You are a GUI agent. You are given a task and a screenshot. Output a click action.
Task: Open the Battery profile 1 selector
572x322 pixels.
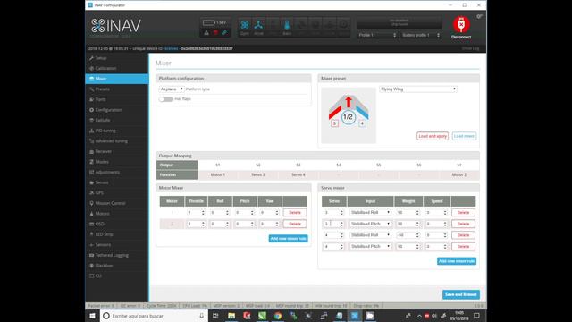(421, 35)
